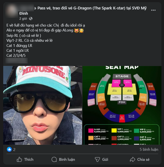
Task: Click the yellow VIP 1 legend swatch
Action: pos(114,130)
